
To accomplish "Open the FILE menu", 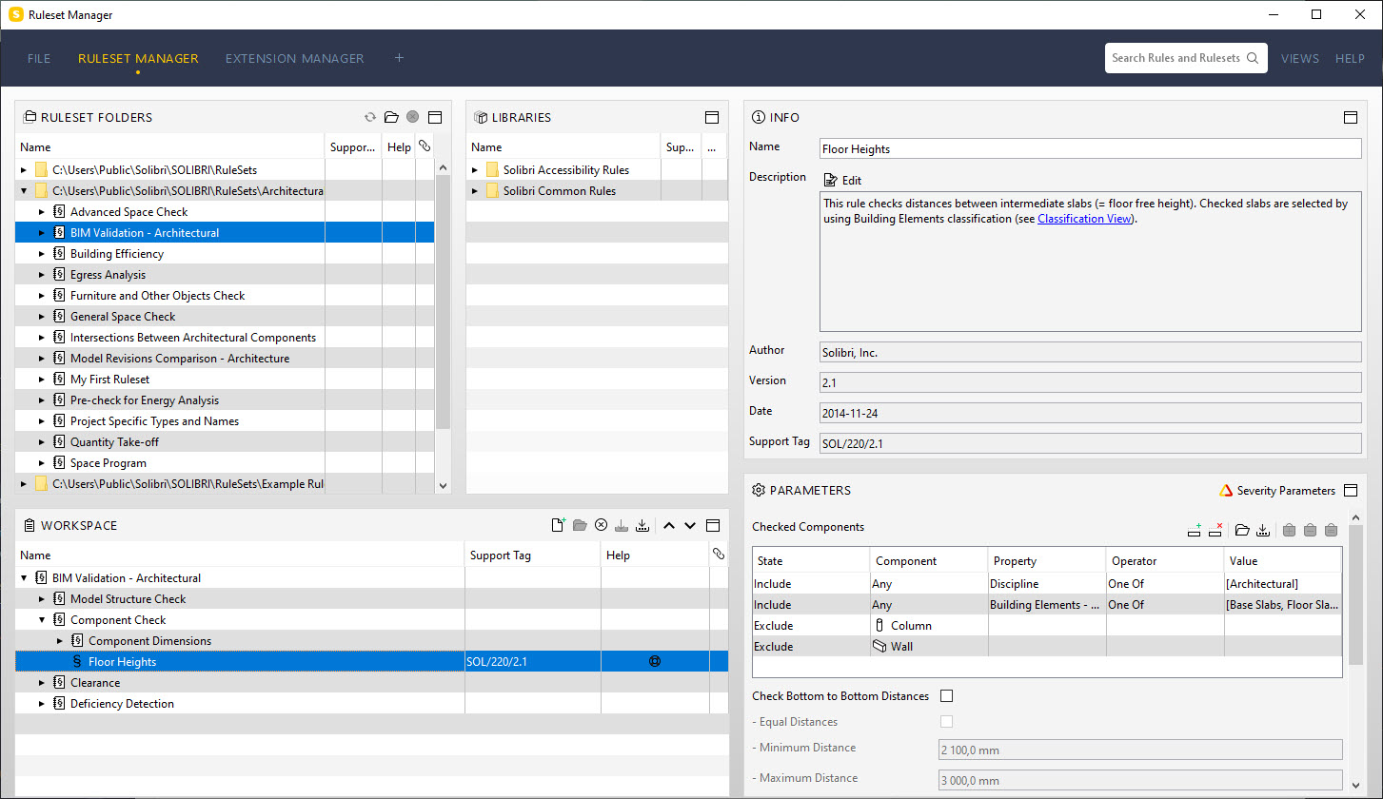I will pos(39,58).
